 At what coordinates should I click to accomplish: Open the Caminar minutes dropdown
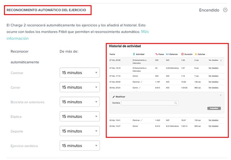(x=80, y=73)
